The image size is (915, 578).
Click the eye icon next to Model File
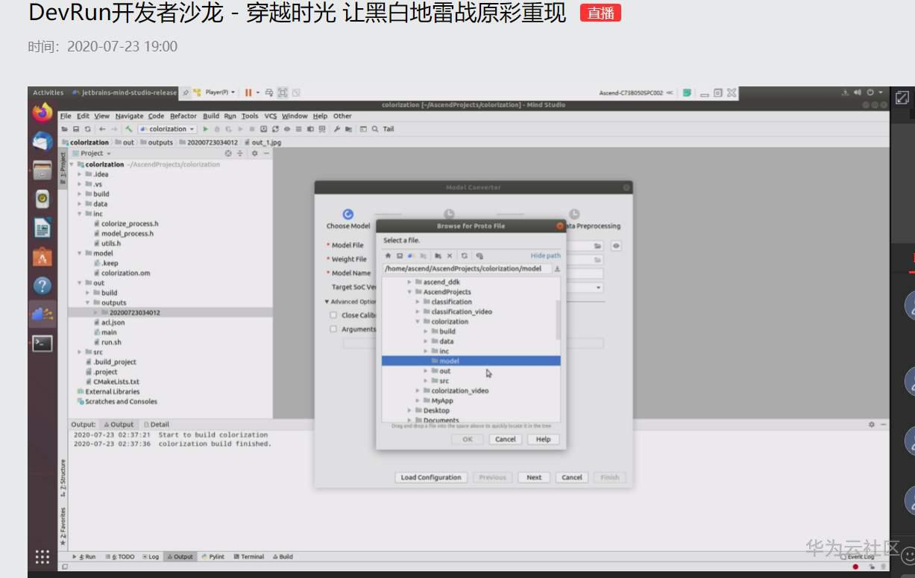click(x=617, y=246)
